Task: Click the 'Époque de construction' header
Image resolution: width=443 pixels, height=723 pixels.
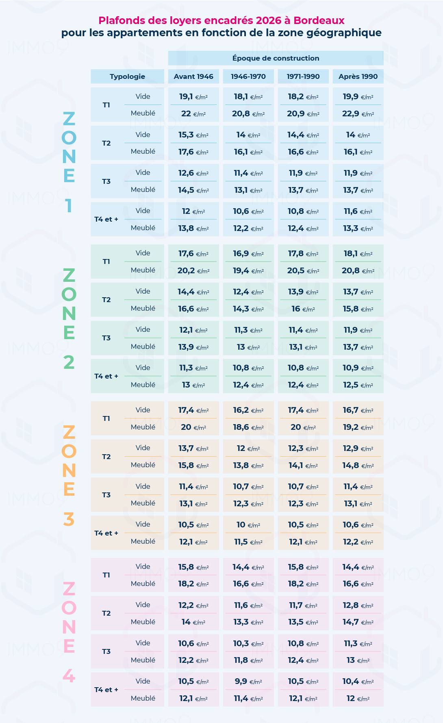Action: [x=276, y=58]
